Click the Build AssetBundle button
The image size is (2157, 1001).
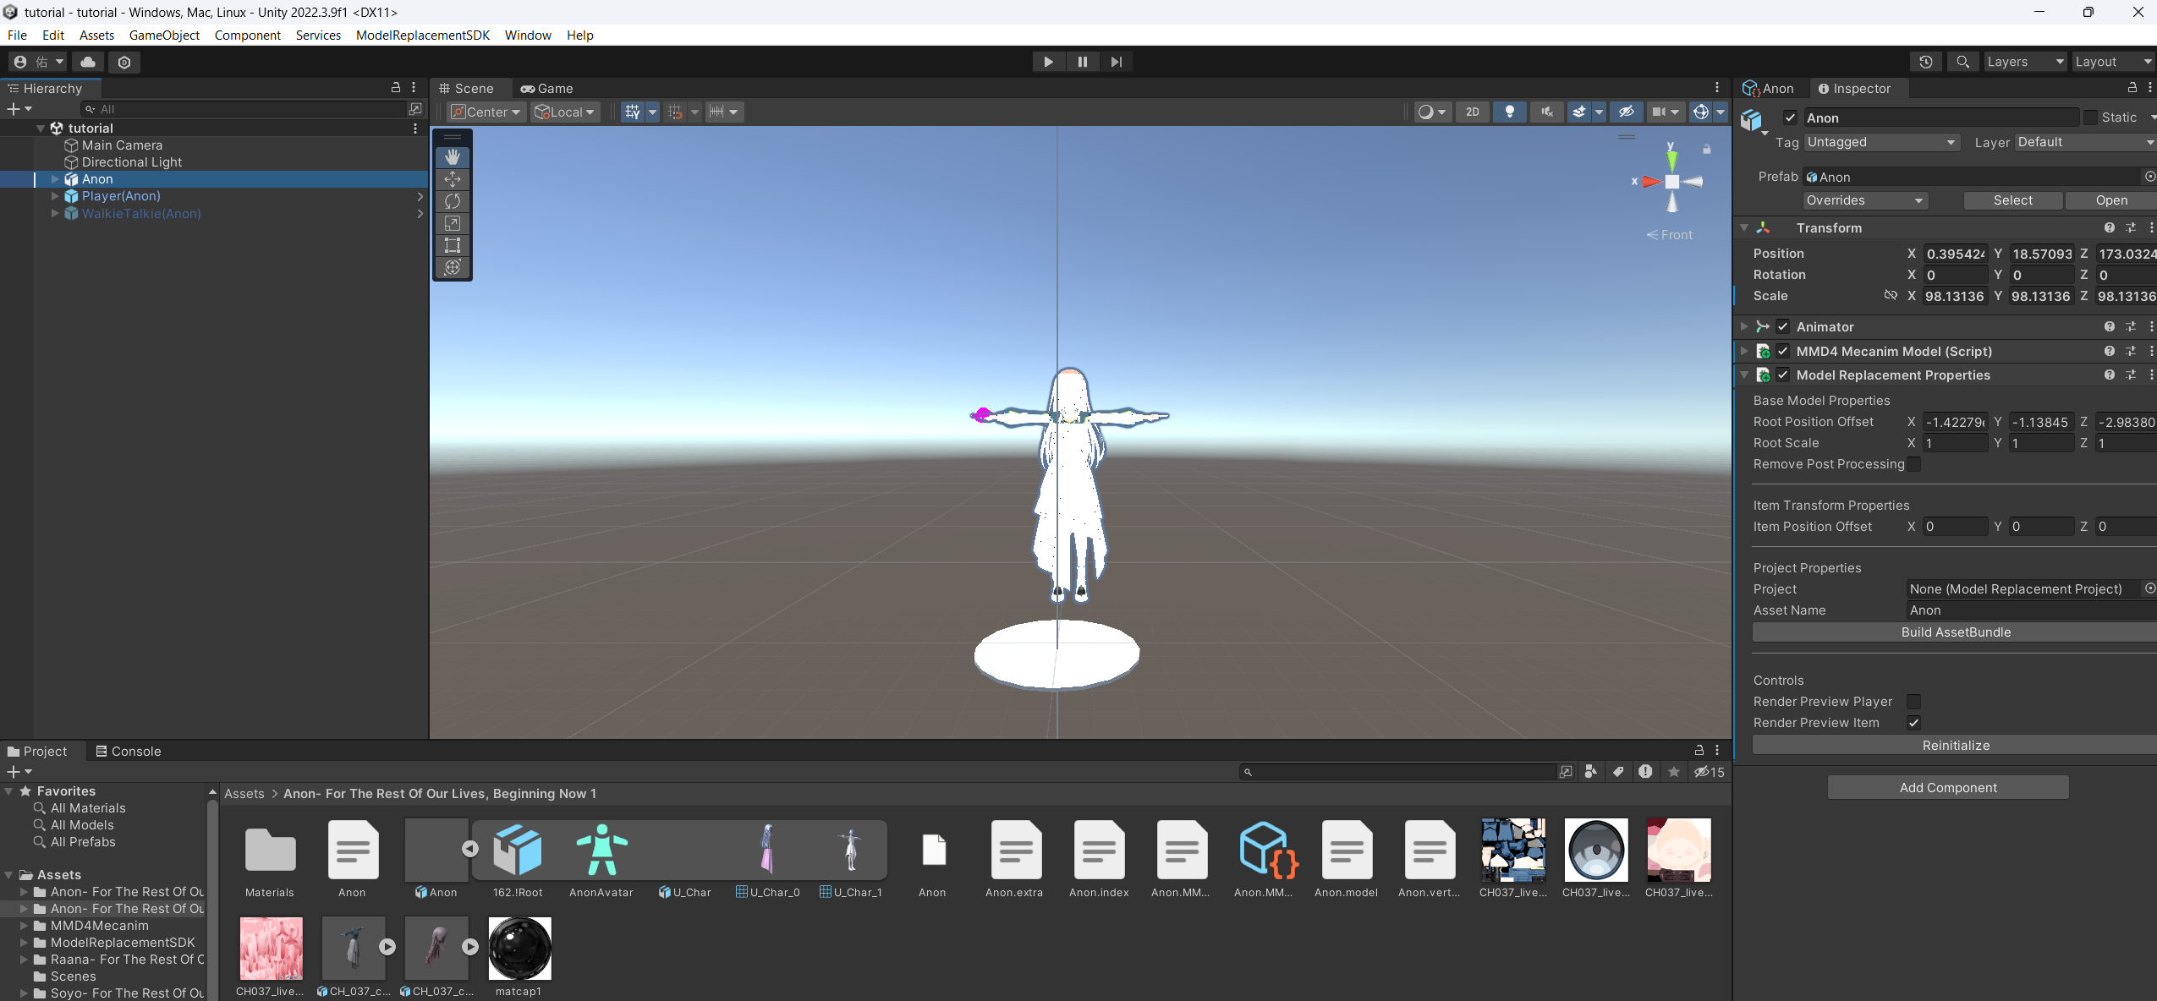[1955, 632]
